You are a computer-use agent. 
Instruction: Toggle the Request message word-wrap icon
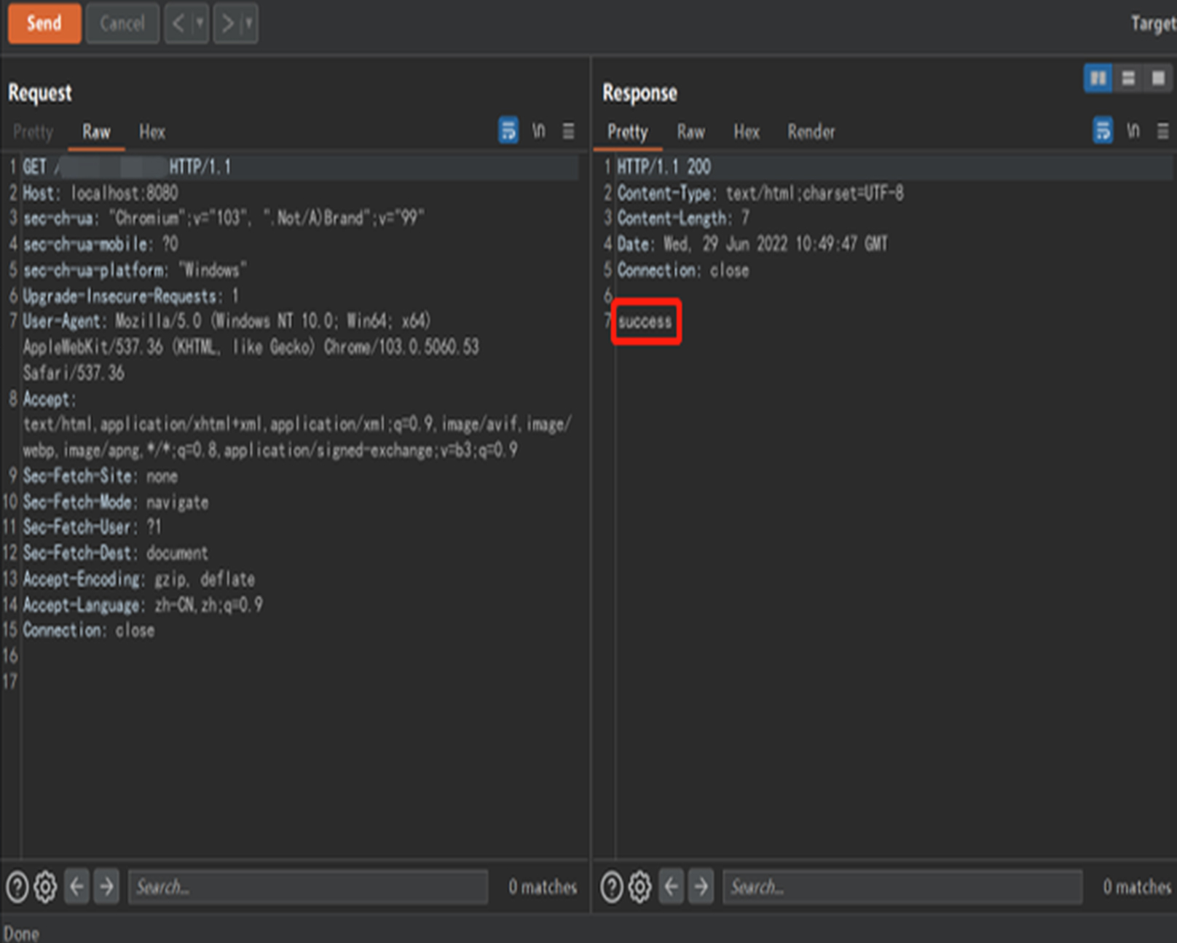point(508,130)
